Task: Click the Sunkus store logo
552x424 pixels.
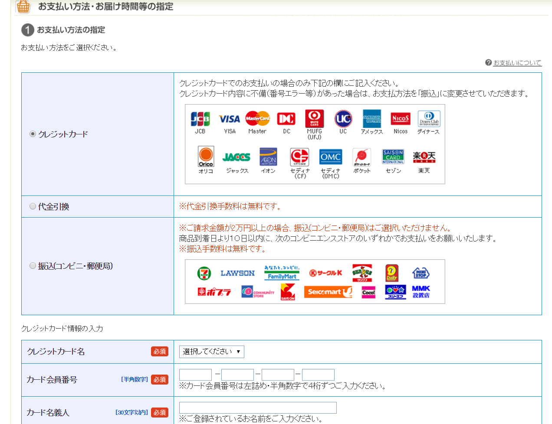Action: point(362,273)
